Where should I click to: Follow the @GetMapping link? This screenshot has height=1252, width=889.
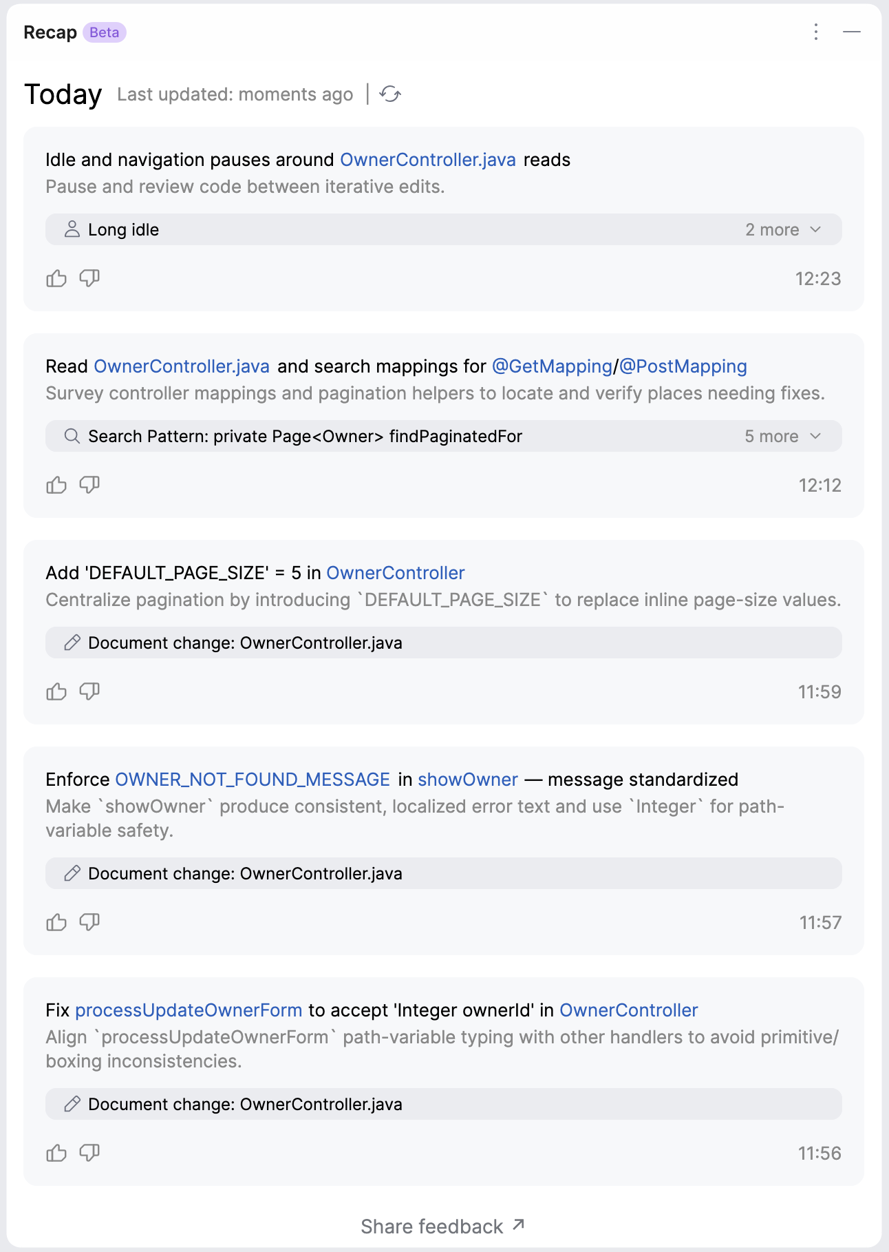coord(552,366)
